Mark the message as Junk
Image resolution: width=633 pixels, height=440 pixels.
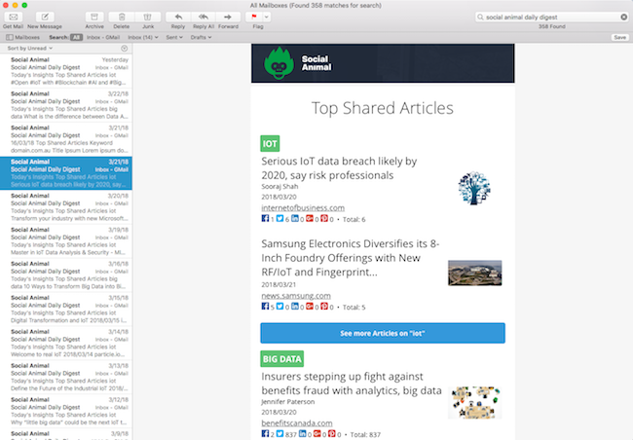(148, 17)
